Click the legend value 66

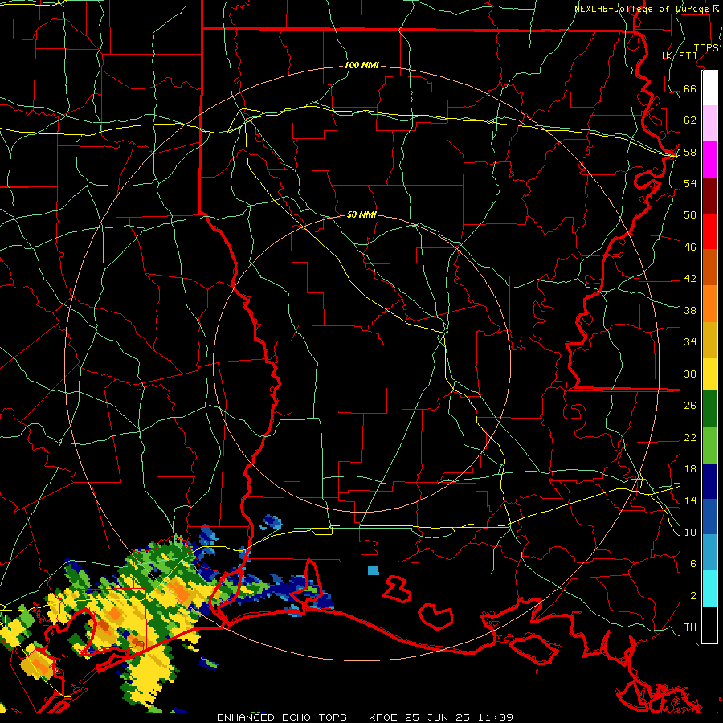point(690,88)
